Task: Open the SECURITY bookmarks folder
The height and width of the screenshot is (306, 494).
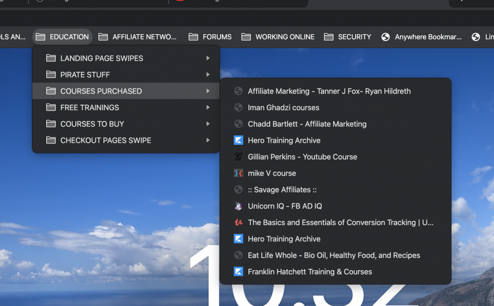Action: [x=347, y=37]
